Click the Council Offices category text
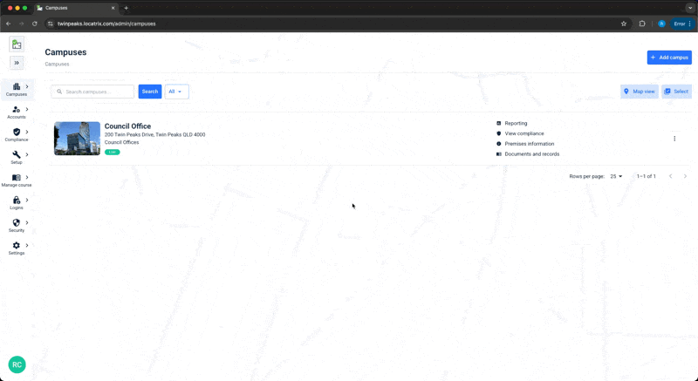This screenshot has width=698, height=381. (121, 142)
